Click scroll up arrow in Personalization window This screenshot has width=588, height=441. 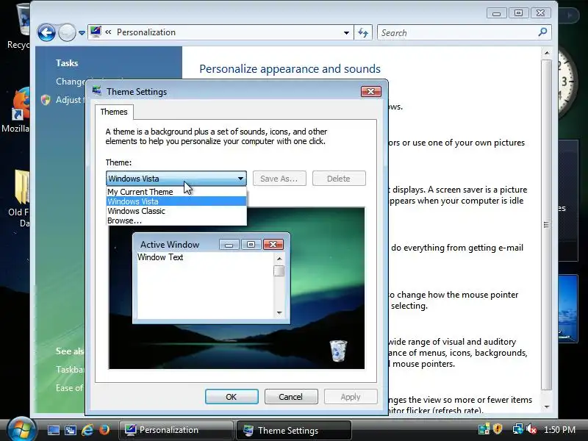tap(547, 53)
